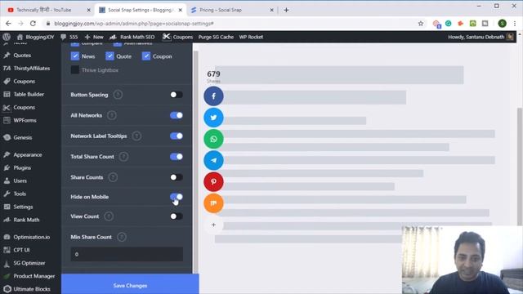Enable the View Count switch

point(177,216)
